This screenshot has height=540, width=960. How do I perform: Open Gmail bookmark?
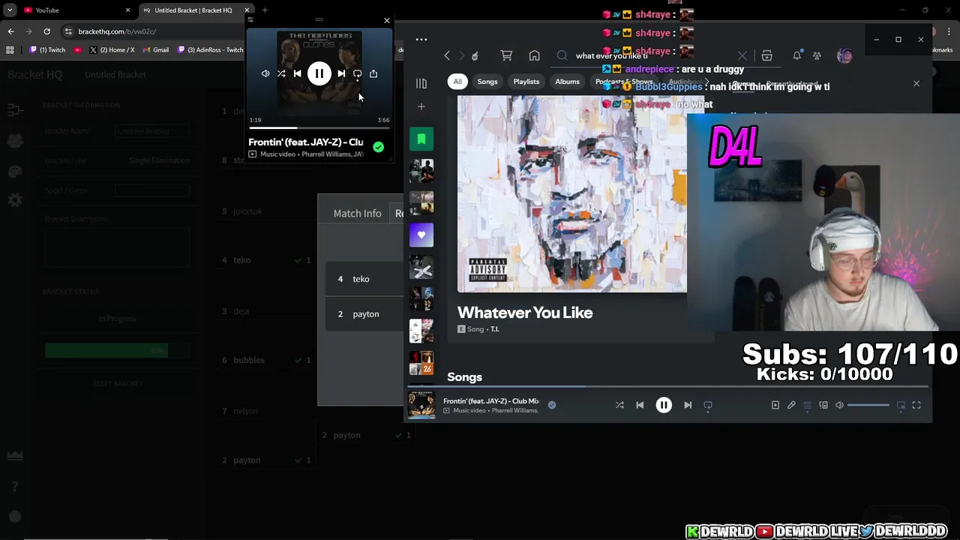tap(155, 50)
